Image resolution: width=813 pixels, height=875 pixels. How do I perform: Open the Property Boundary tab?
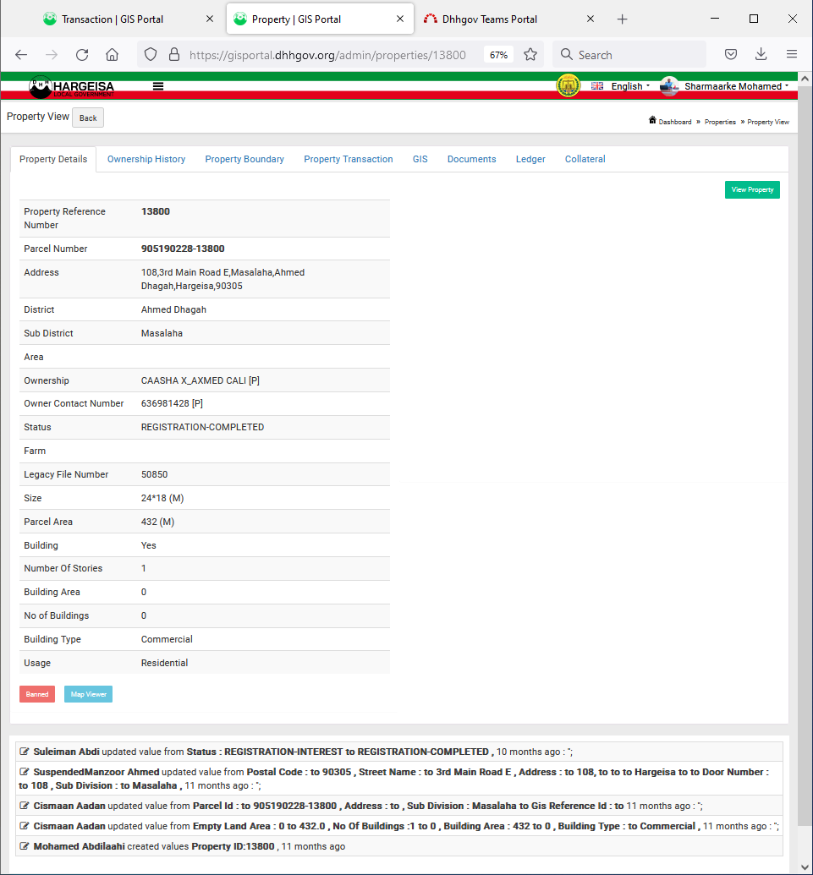244,159
